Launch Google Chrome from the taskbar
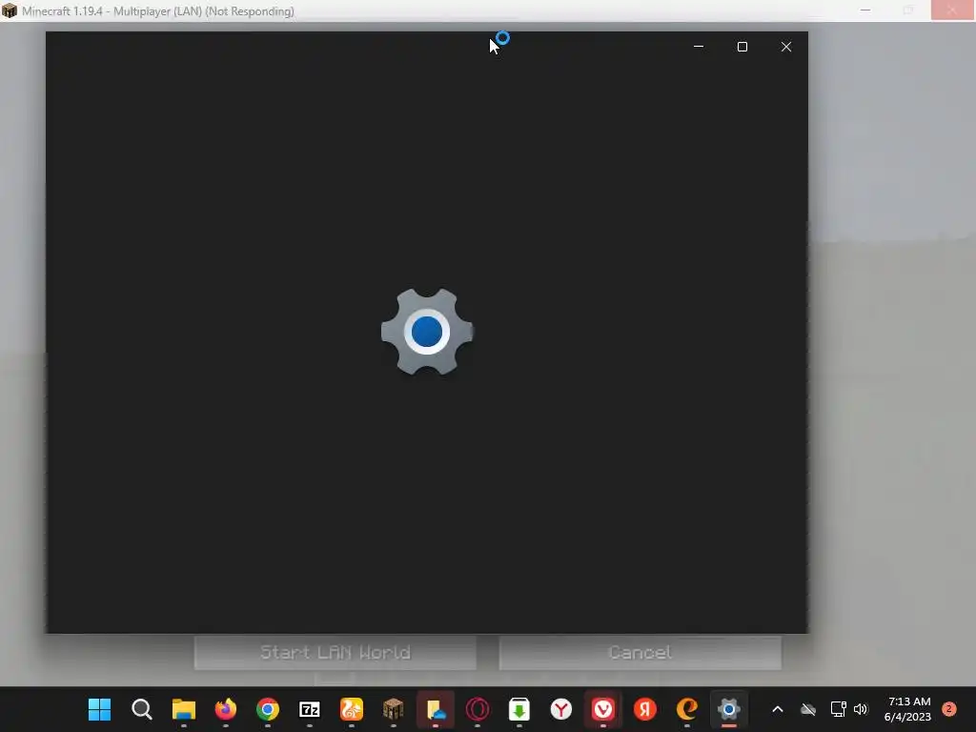This screenshot has width=976, height=732. (x=268, y=709)
